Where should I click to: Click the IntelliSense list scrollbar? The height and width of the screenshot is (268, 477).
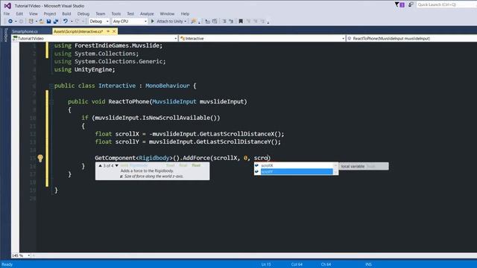[x=336, y=169]
